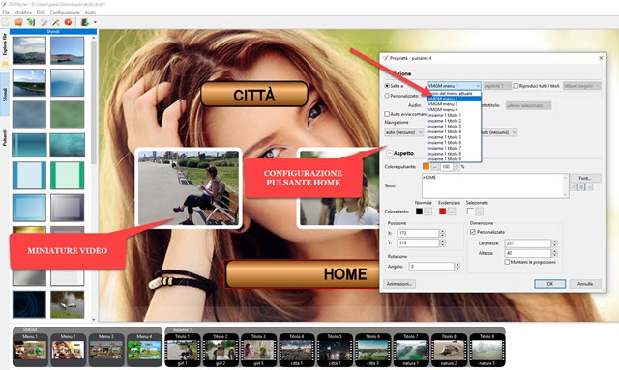Center-align the button text
The width and height of the screenshot is (619, 370).
pos(581,187)
